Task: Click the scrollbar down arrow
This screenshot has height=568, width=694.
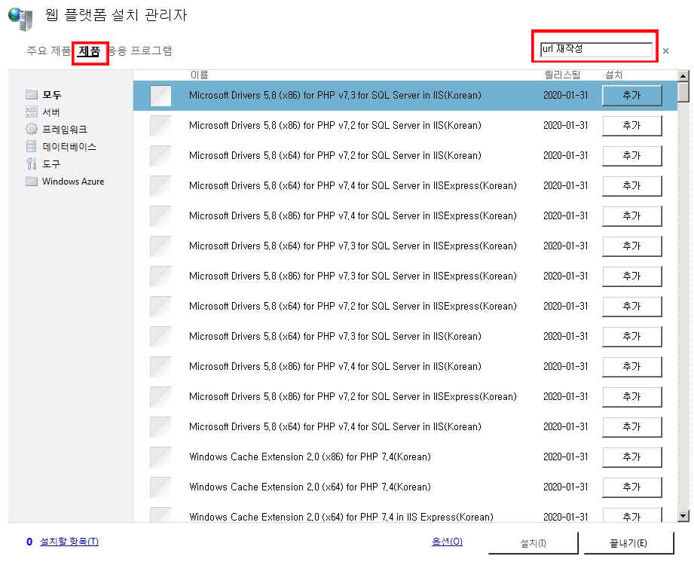Action: coord(683,516)
